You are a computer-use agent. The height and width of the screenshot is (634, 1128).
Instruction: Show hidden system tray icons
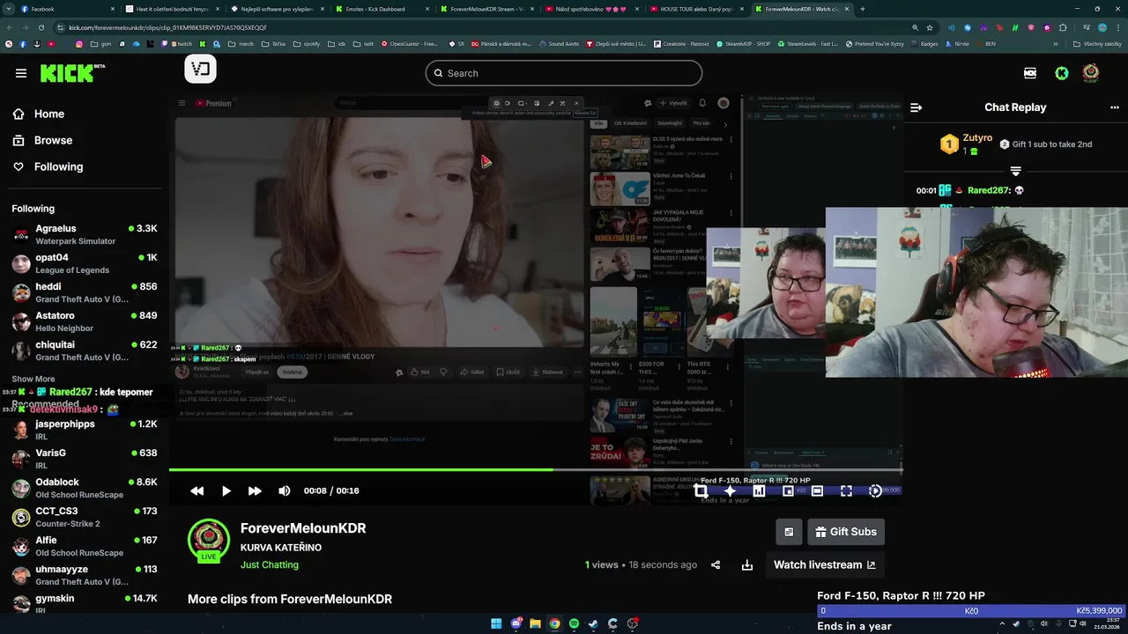pos(1002,623)
